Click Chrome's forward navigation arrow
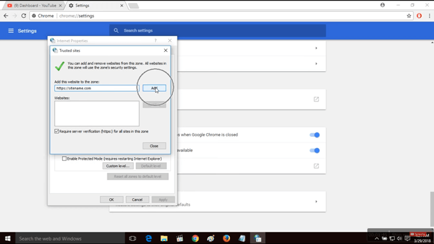The height and width of the screenshot is (244, 434). [x=15, y=15]
